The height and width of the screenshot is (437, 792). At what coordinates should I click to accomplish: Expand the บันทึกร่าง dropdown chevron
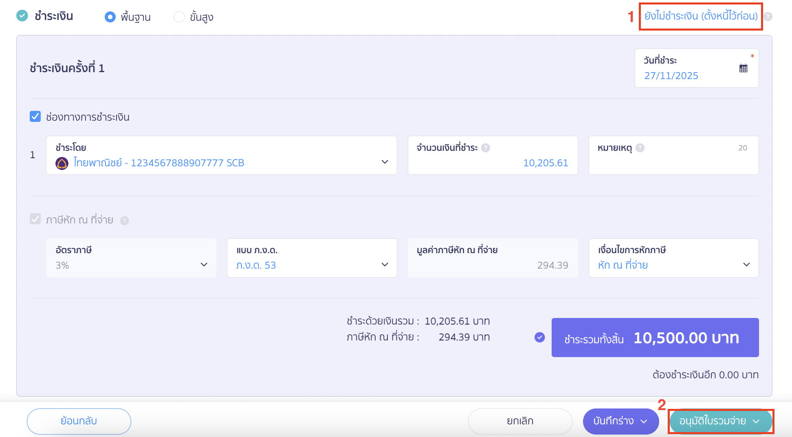click(644, 421)
